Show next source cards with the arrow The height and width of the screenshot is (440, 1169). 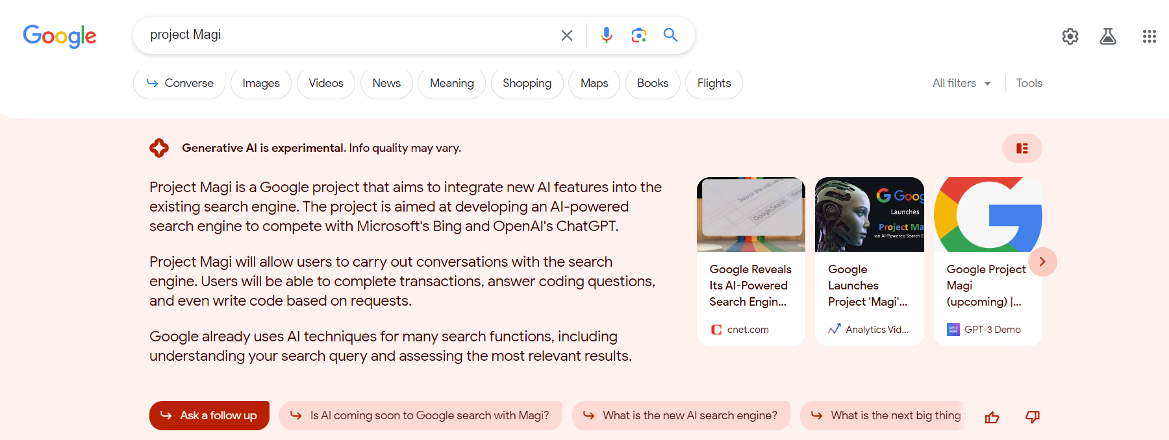pos(1042,262)
